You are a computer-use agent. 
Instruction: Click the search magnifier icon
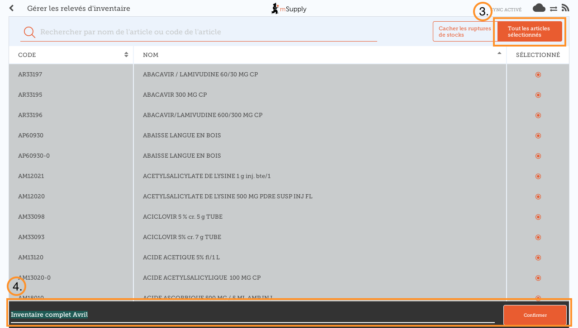point(29,32)
